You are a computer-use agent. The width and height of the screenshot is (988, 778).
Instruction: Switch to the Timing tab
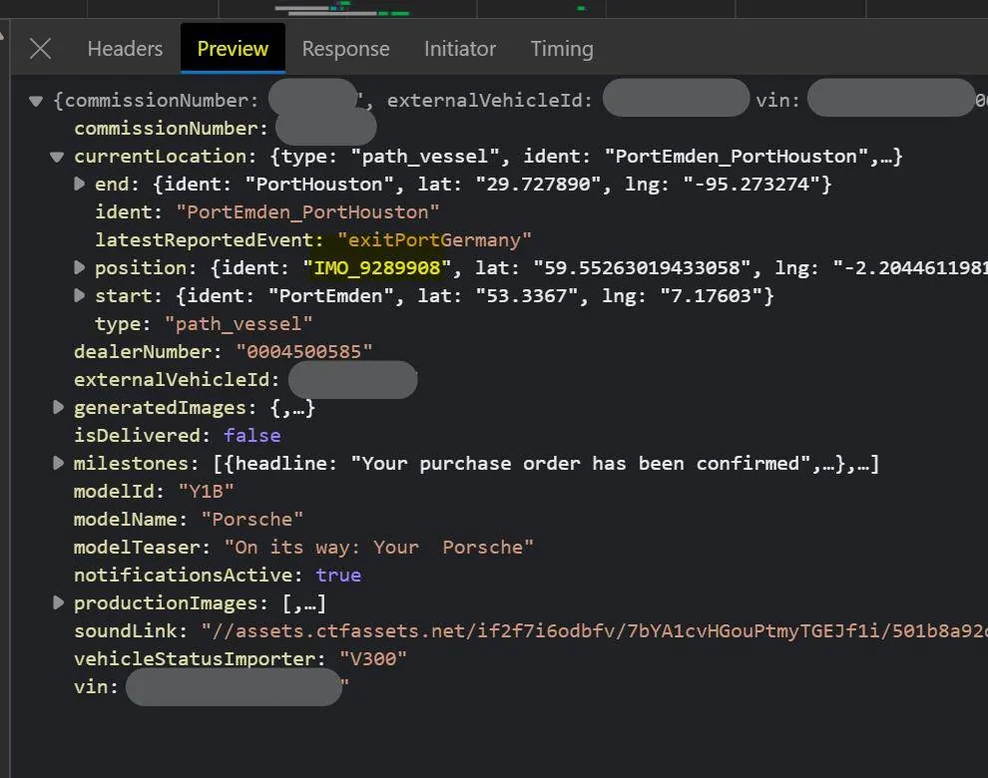562,49
